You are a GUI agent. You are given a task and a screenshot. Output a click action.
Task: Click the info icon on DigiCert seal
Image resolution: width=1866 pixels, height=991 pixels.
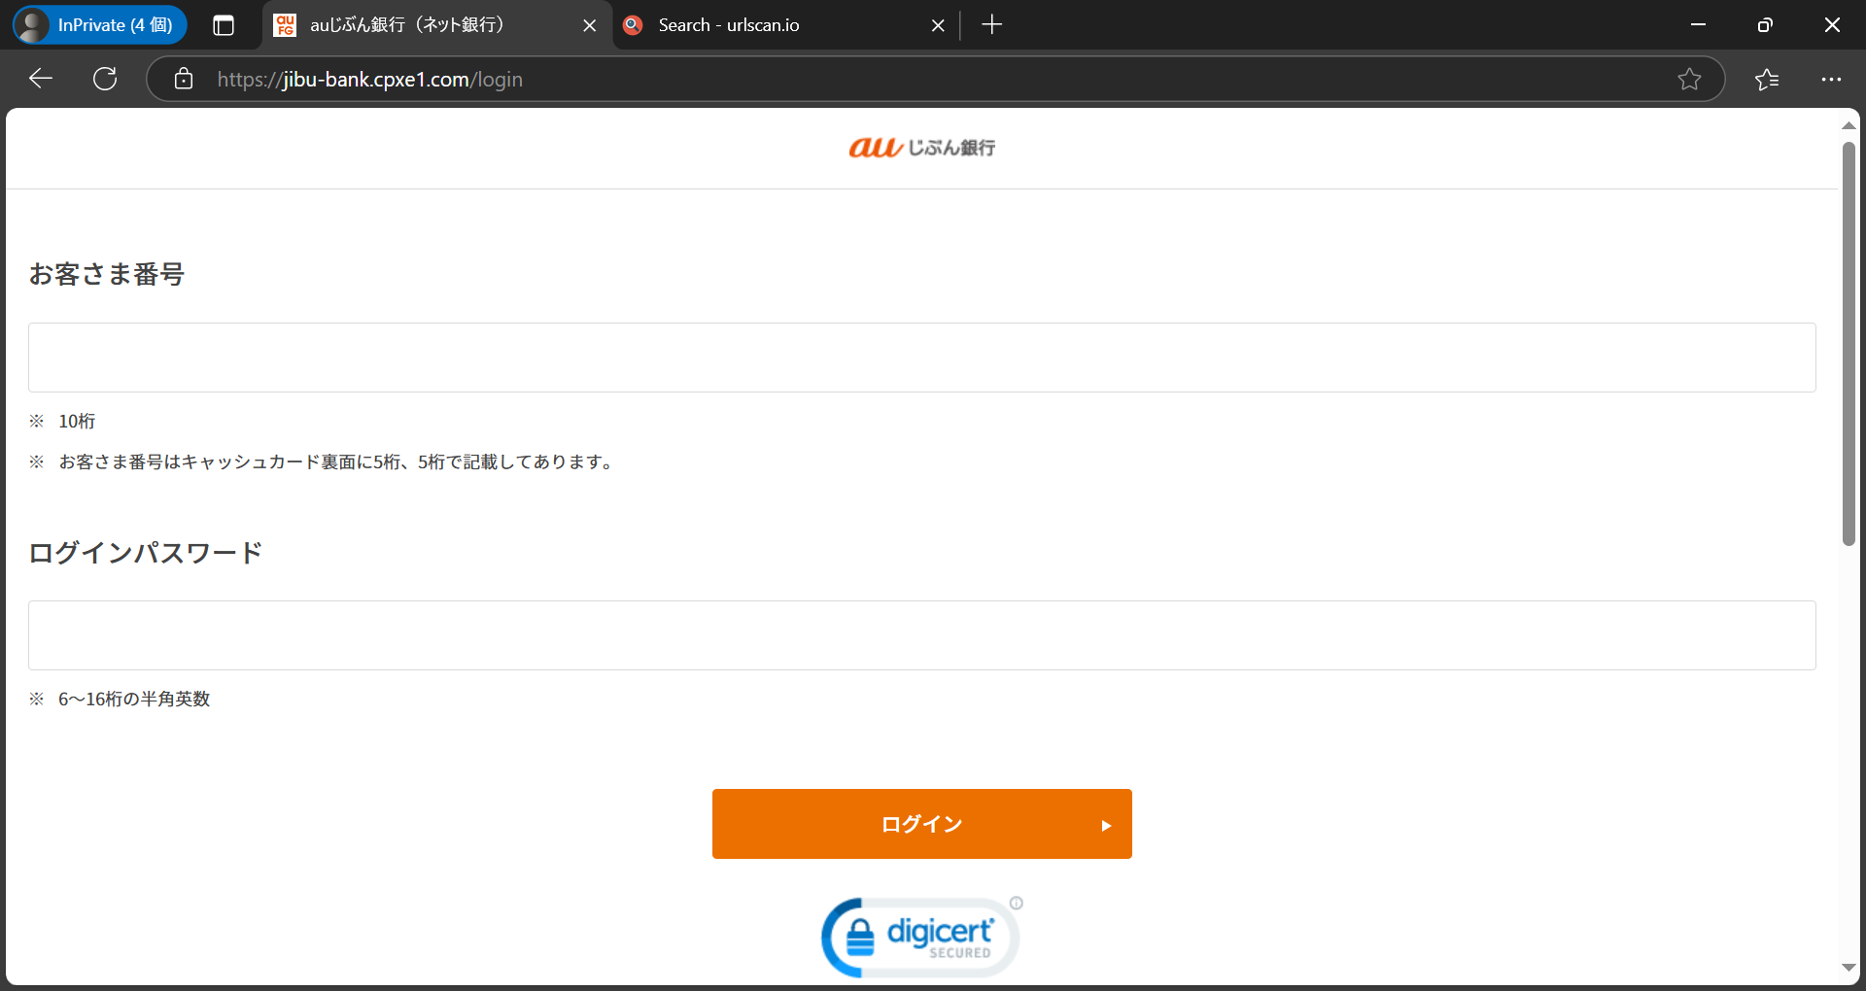(x=1017, y=903)
